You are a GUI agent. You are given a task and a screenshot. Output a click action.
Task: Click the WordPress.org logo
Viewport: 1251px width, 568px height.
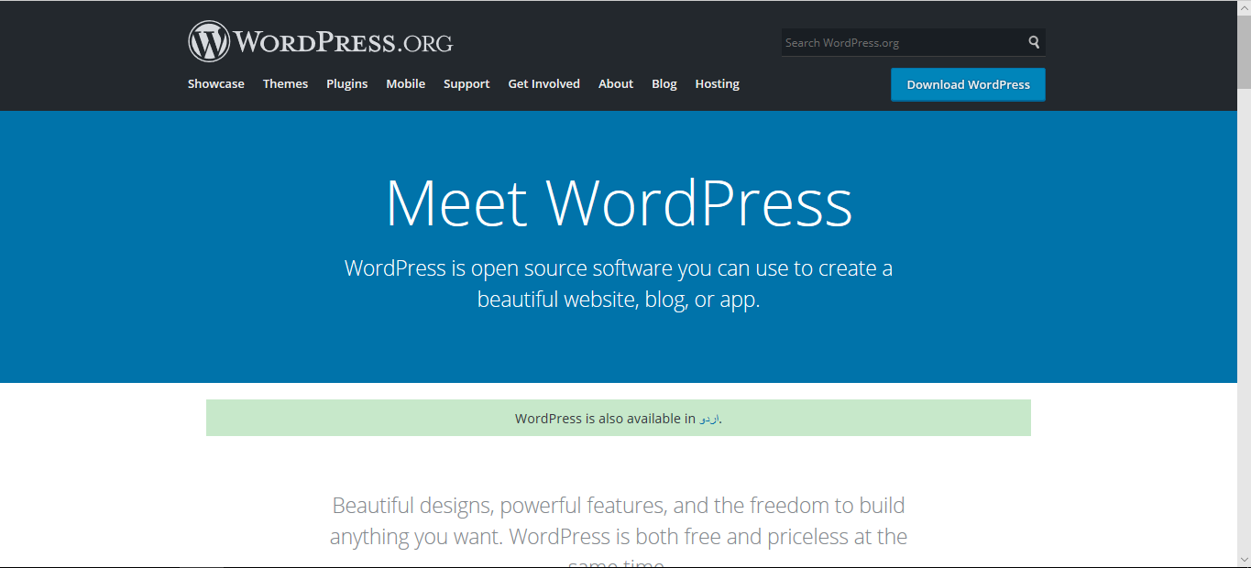pyautogui.click(x=320, y=41)
